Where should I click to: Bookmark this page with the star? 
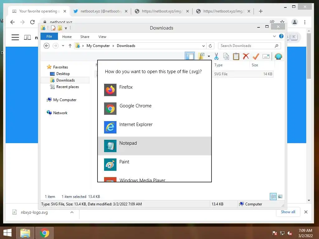point(282,21)
